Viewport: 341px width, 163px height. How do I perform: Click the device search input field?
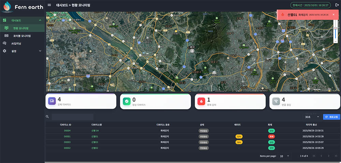point(72,117)
